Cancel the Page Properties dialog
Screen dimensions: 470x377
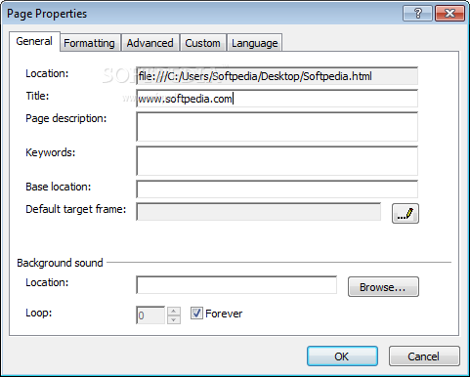coord(424,356)
